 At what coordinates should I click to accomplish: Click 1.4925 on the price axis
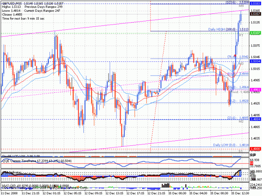pyautogui.click(x=255, y=103)
